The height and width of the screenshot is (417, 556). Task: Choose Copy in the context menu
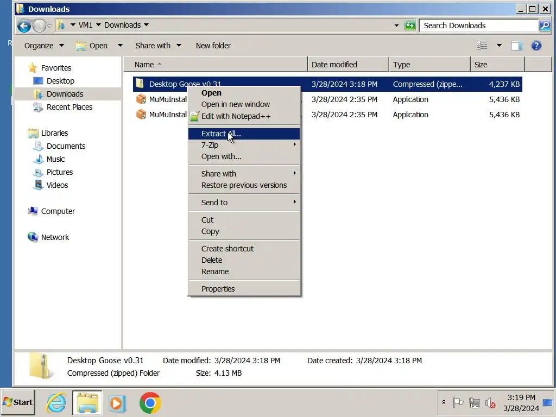[244, 231]
